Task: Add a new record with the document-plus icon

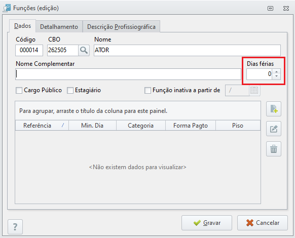Action: pyautogui.click(x=274, y=109)
